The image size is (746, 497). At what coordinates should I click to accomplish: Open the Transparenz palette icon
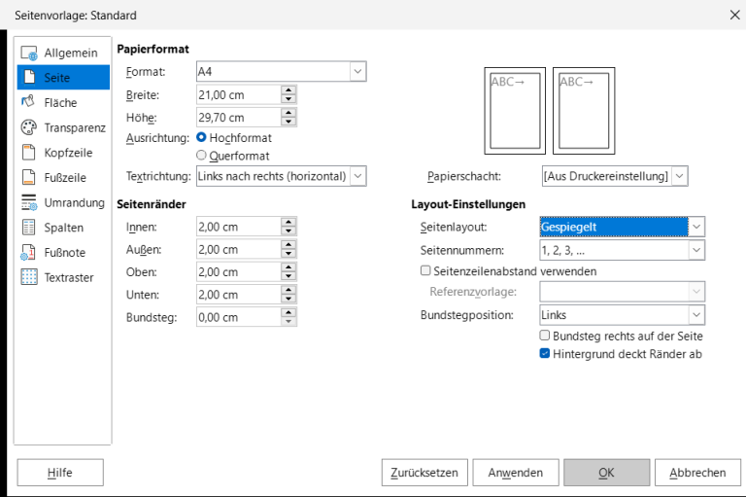click(x=28, y=127)
